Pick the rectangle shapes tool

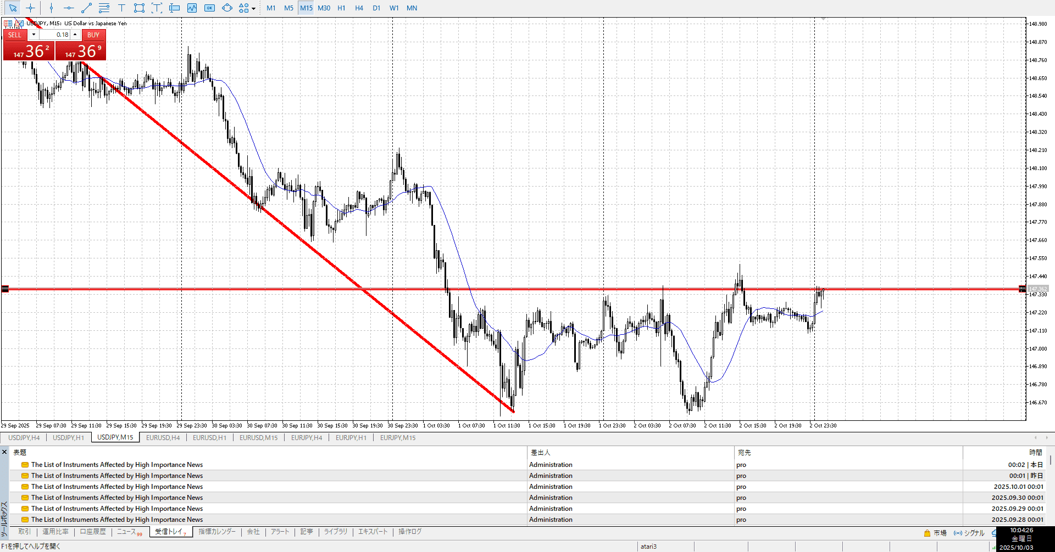[x=139, y=8]
